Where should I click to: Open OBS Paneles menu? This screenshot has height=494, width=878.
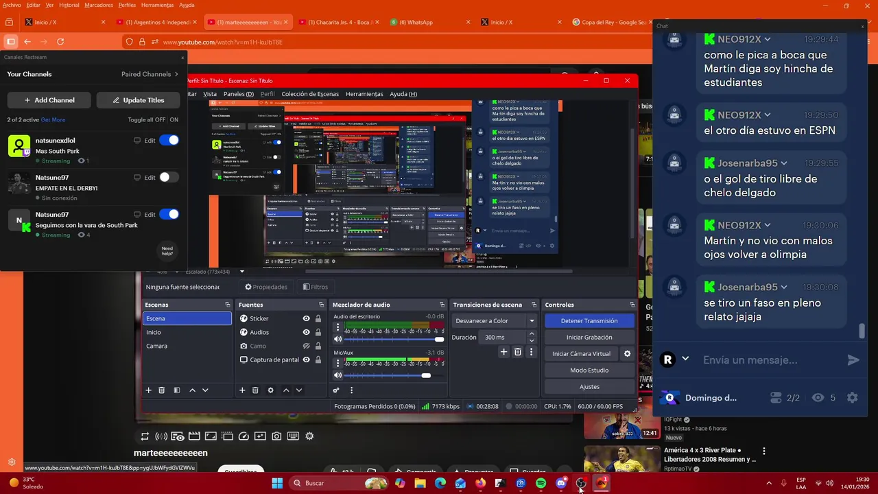pos(239,94)
